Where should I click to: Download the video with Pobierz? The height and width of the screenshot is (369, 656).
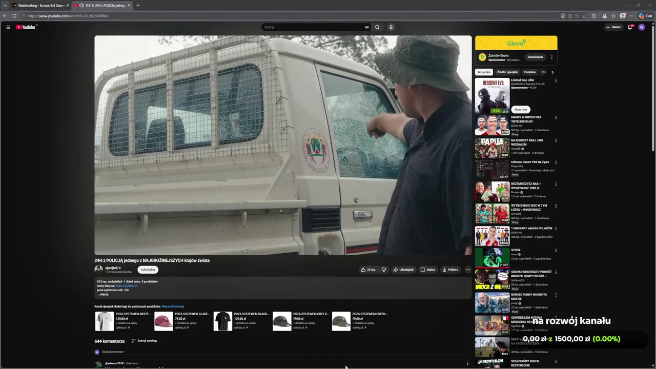pos(450,270)
